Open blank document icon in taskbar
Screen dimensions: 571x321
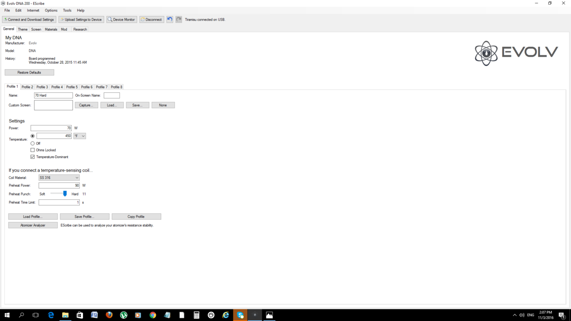click(182, 315)
